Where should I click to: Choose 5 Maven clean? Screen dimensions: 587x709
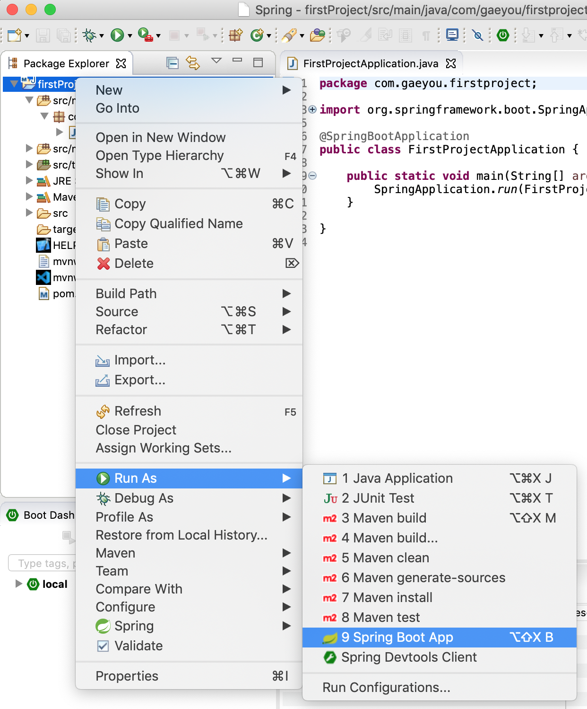[440, 558]
